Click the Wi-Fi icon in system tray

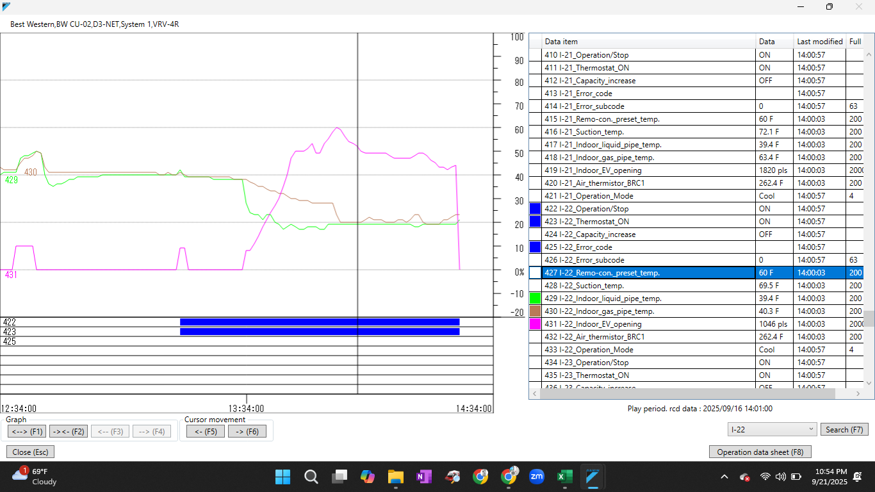764,477
